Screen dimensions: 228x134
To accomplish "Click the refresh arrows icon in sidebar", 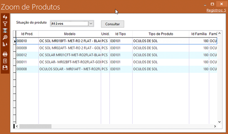I will [x=5, y=17].
